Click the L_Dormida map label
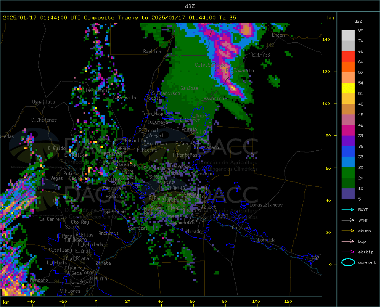The height and width of the screenshot is (307, 380). click(263, 240)
